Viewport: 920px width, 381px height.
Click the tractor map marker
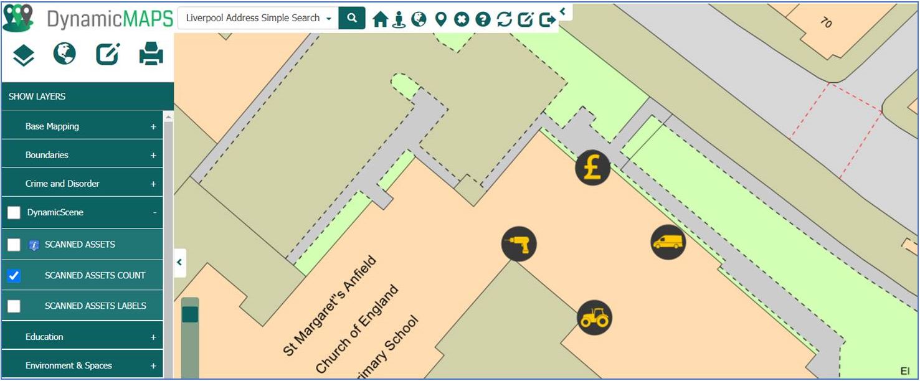594,317
